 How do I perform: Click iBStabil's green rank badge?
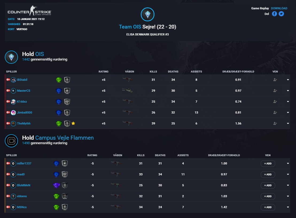pos(59,80)
